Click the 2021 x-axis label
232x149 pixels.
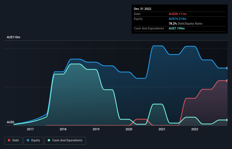[162, 129]
